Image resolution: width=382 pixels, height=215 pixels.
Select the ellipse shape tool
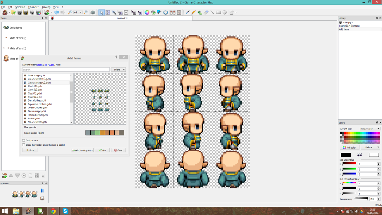[224, 12]
